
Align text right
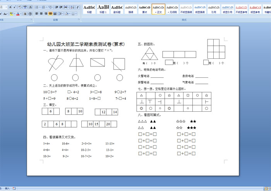[x=46, y=14]
